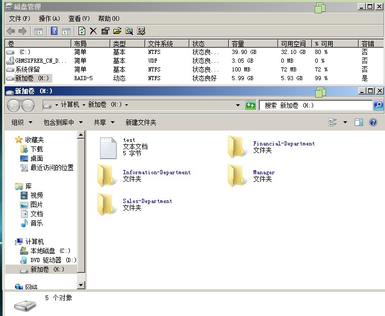Viewport: 385px width, 316px height.
Task: Open 桌面 in the navigation pane
Action: pos(31,158)
